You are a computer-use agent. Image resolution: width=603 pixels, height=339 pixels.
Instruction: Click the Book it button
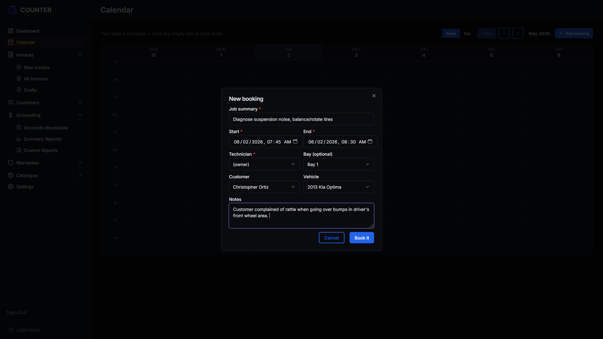pyautogui.click(x=361, y=238)
